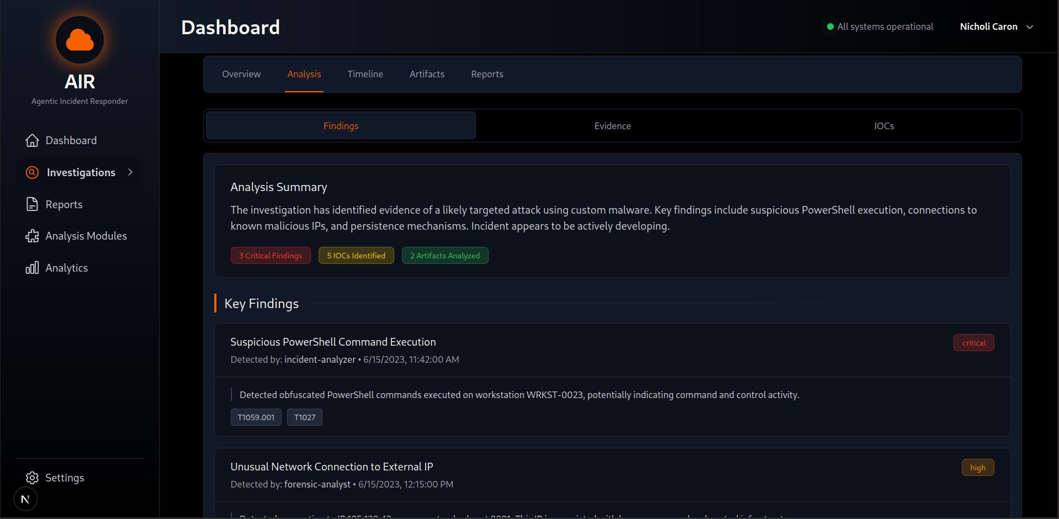Open the Reports tab in the top bar
Image resolution: width=1059 pixels, height=519 pixels.
coord(487,74)
